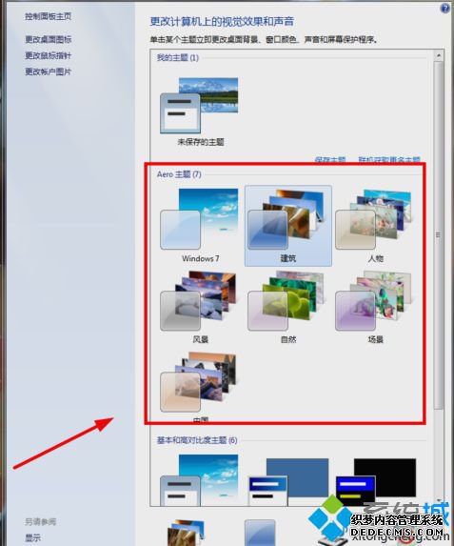The height and width of the screenshot is (546, 454).
Task: Click the scrollbar up arrow
Action: [439, 55]
